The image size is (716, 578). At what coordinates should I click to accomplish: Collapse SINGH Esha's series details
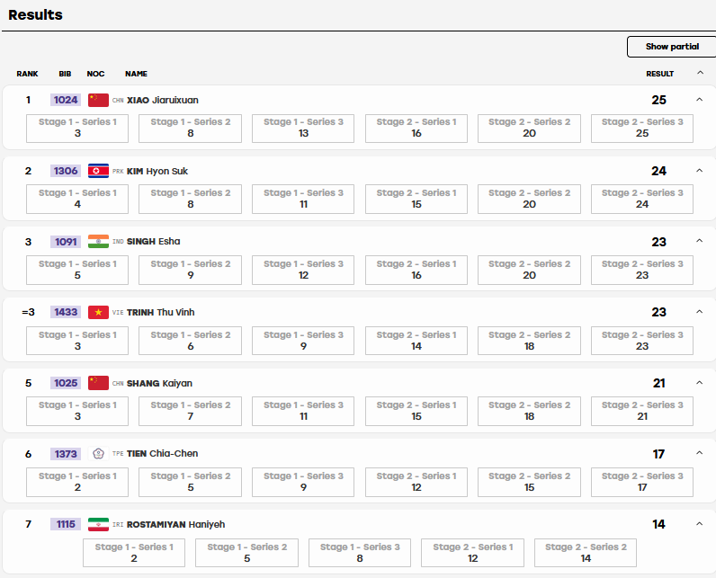point(699,240)
